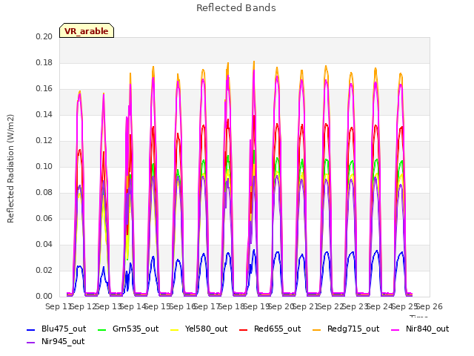Toggle the Blu475_out legend entry
This screenshot has height=356, width=474.
(x=56, y=329)
